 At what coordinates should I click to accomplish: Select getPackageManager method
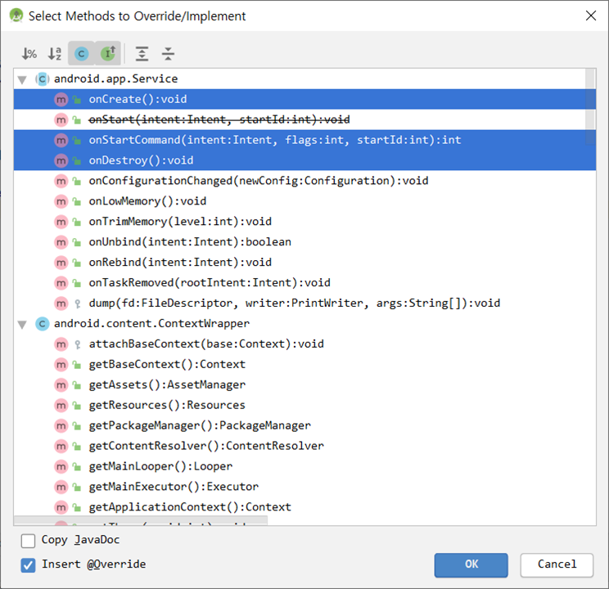coord(304,425)
